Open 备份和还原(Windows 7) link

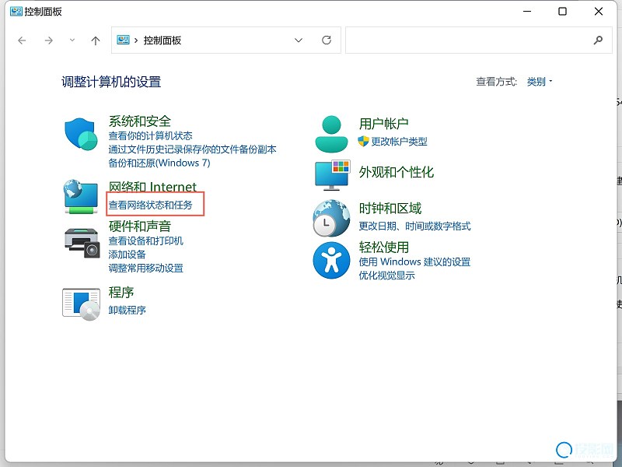pyautogui.click(x=159, y=163)
